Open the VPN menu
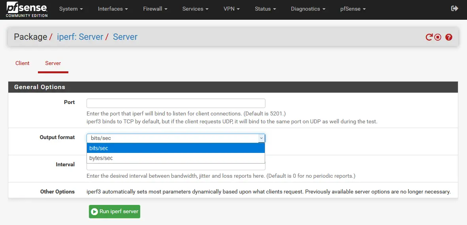The width and height of the screenshot is (467, 225). click(232, 9)
